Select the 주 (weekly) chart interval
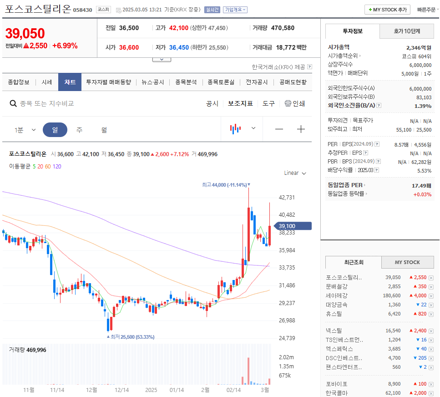Screen dimensions: 440x397 [x=80, y=130]
